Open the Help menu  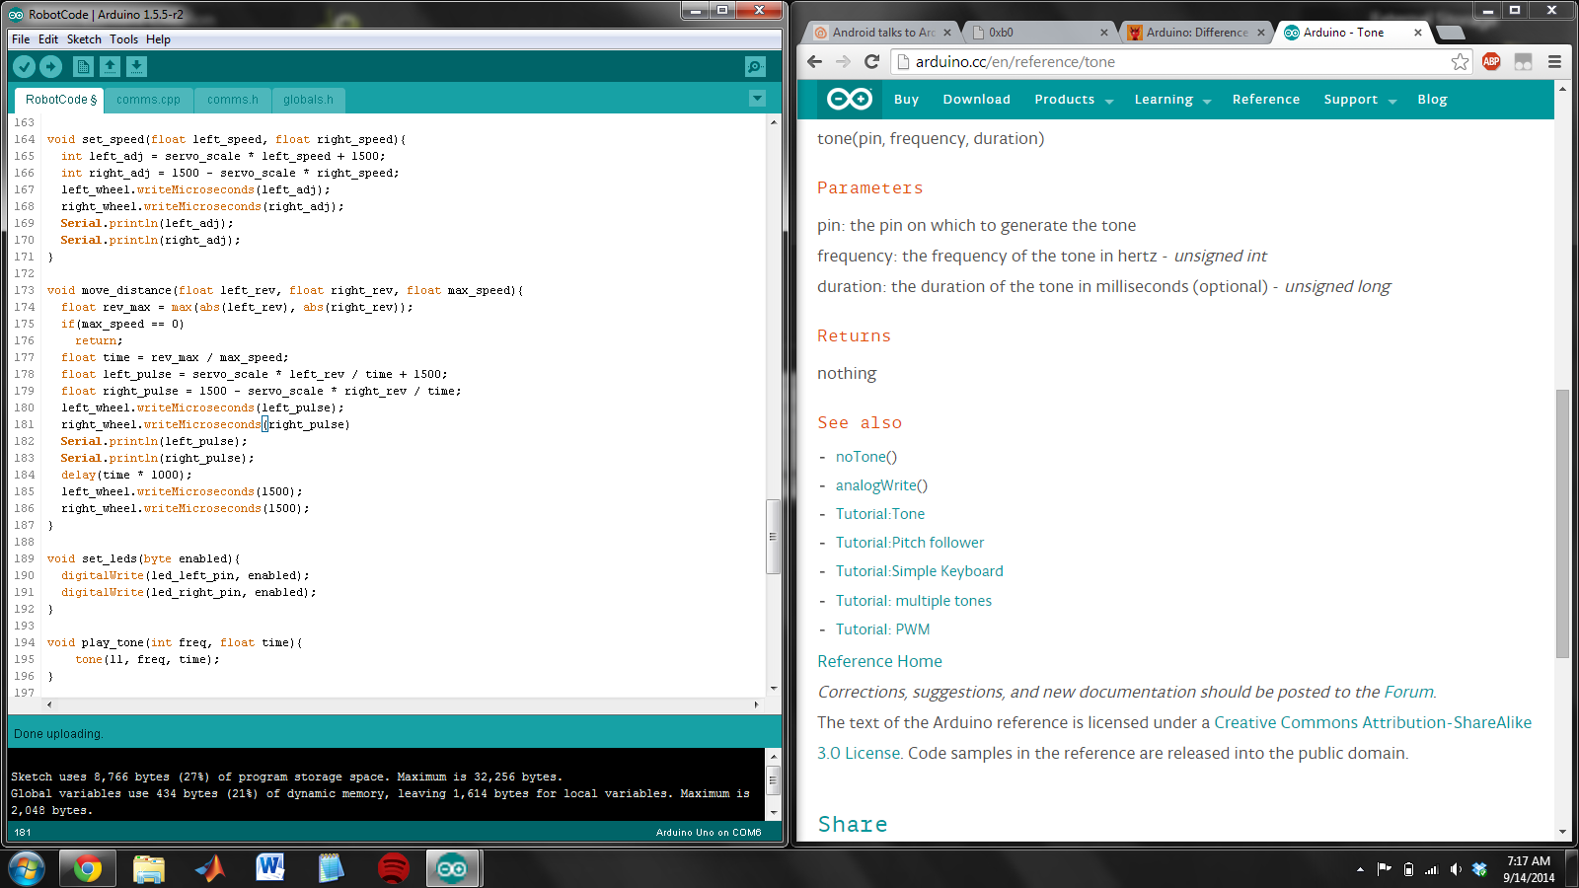pos(158,39)
